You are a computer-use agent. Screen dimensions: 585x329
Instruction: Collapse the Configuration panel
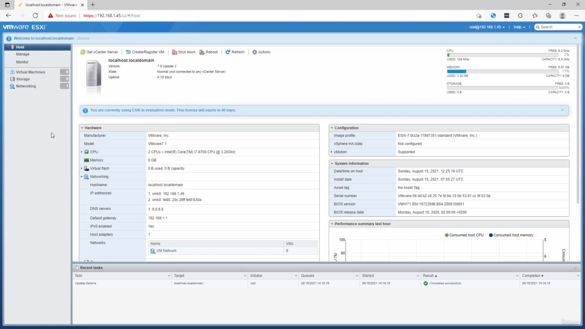point(332,128)
